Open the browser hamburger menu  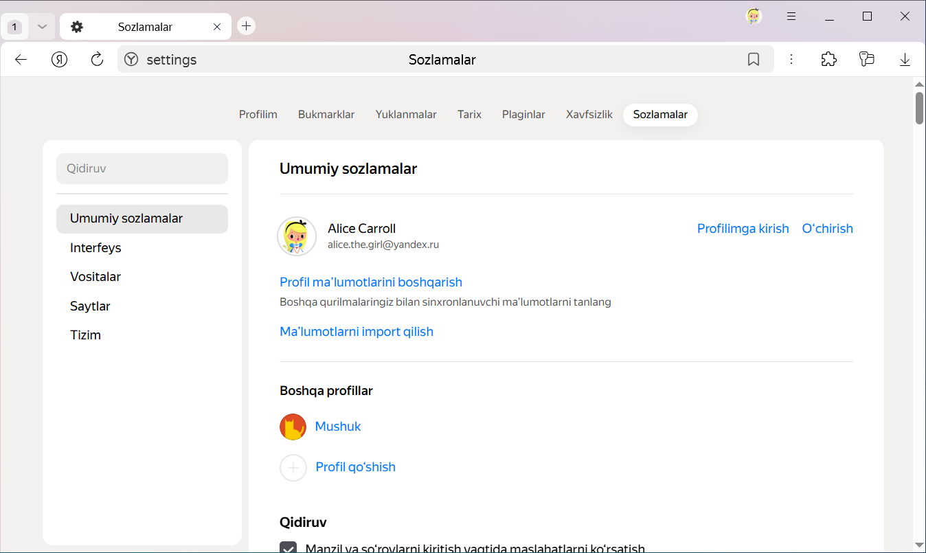(x=791, y=16)
